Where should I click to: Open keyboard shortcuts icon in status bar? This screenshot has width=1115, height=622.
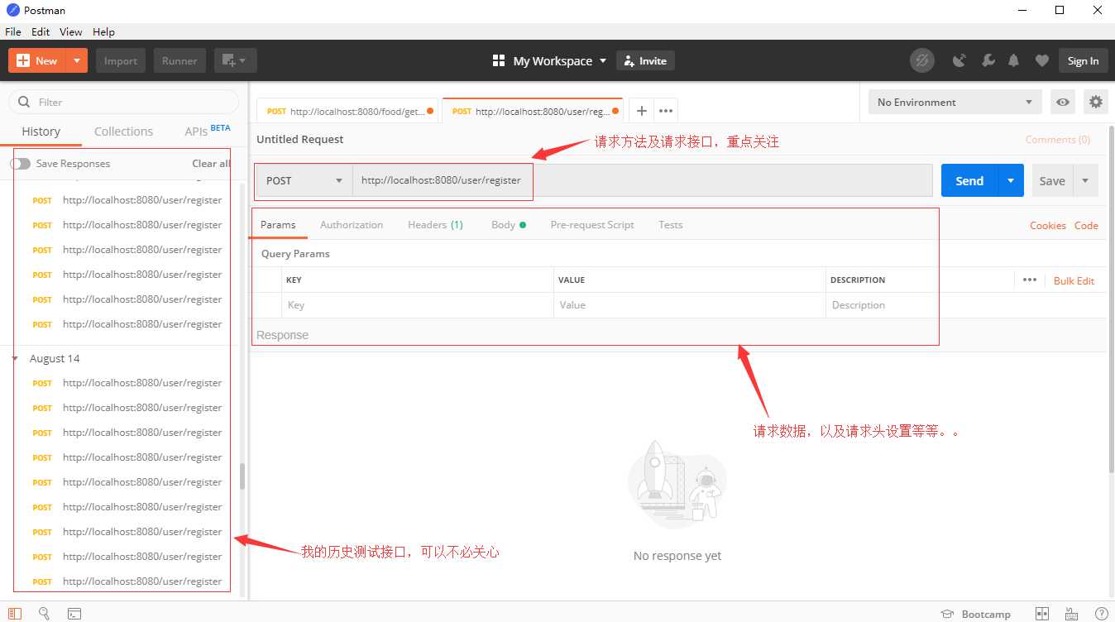[1072, 614]
